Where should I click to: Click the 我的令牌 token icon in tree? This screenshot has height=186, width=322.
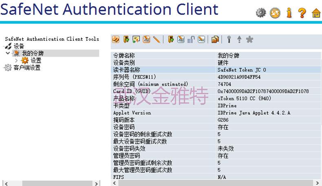point(16,53)
